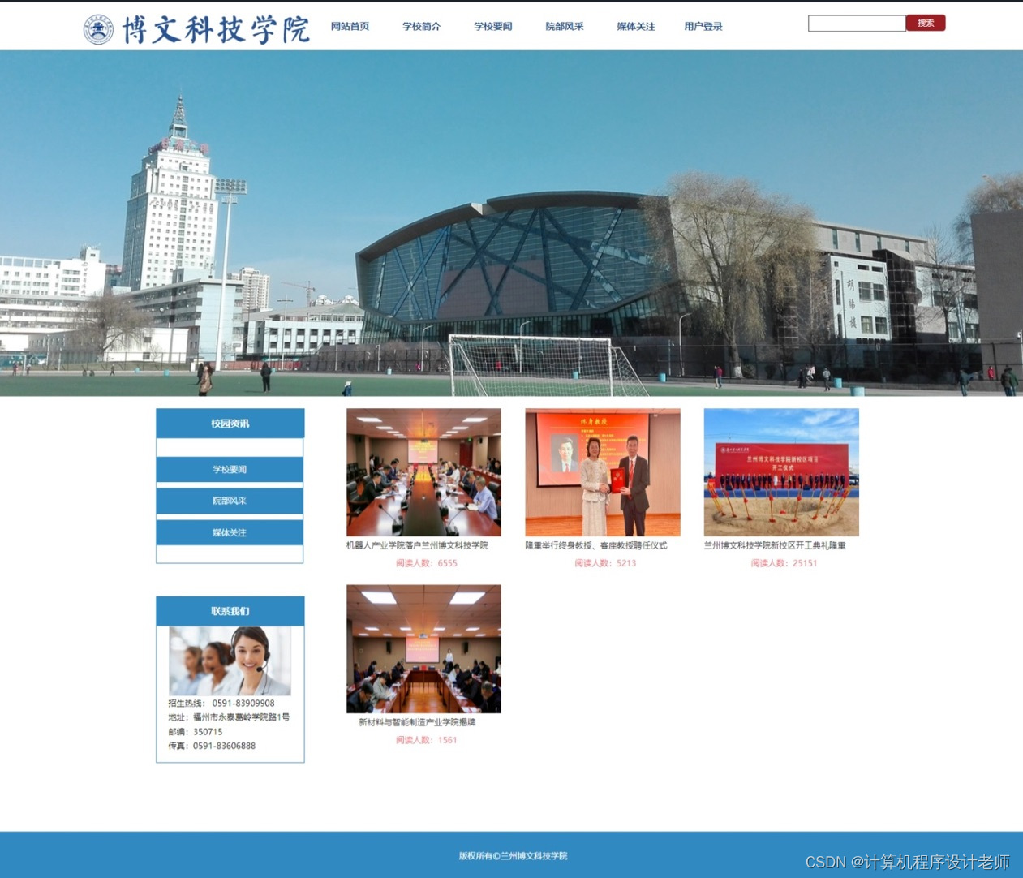Open the 学校简介 menu item
Image resolution: width=1023 pixels, height=878 pixels.
(421, 26)
